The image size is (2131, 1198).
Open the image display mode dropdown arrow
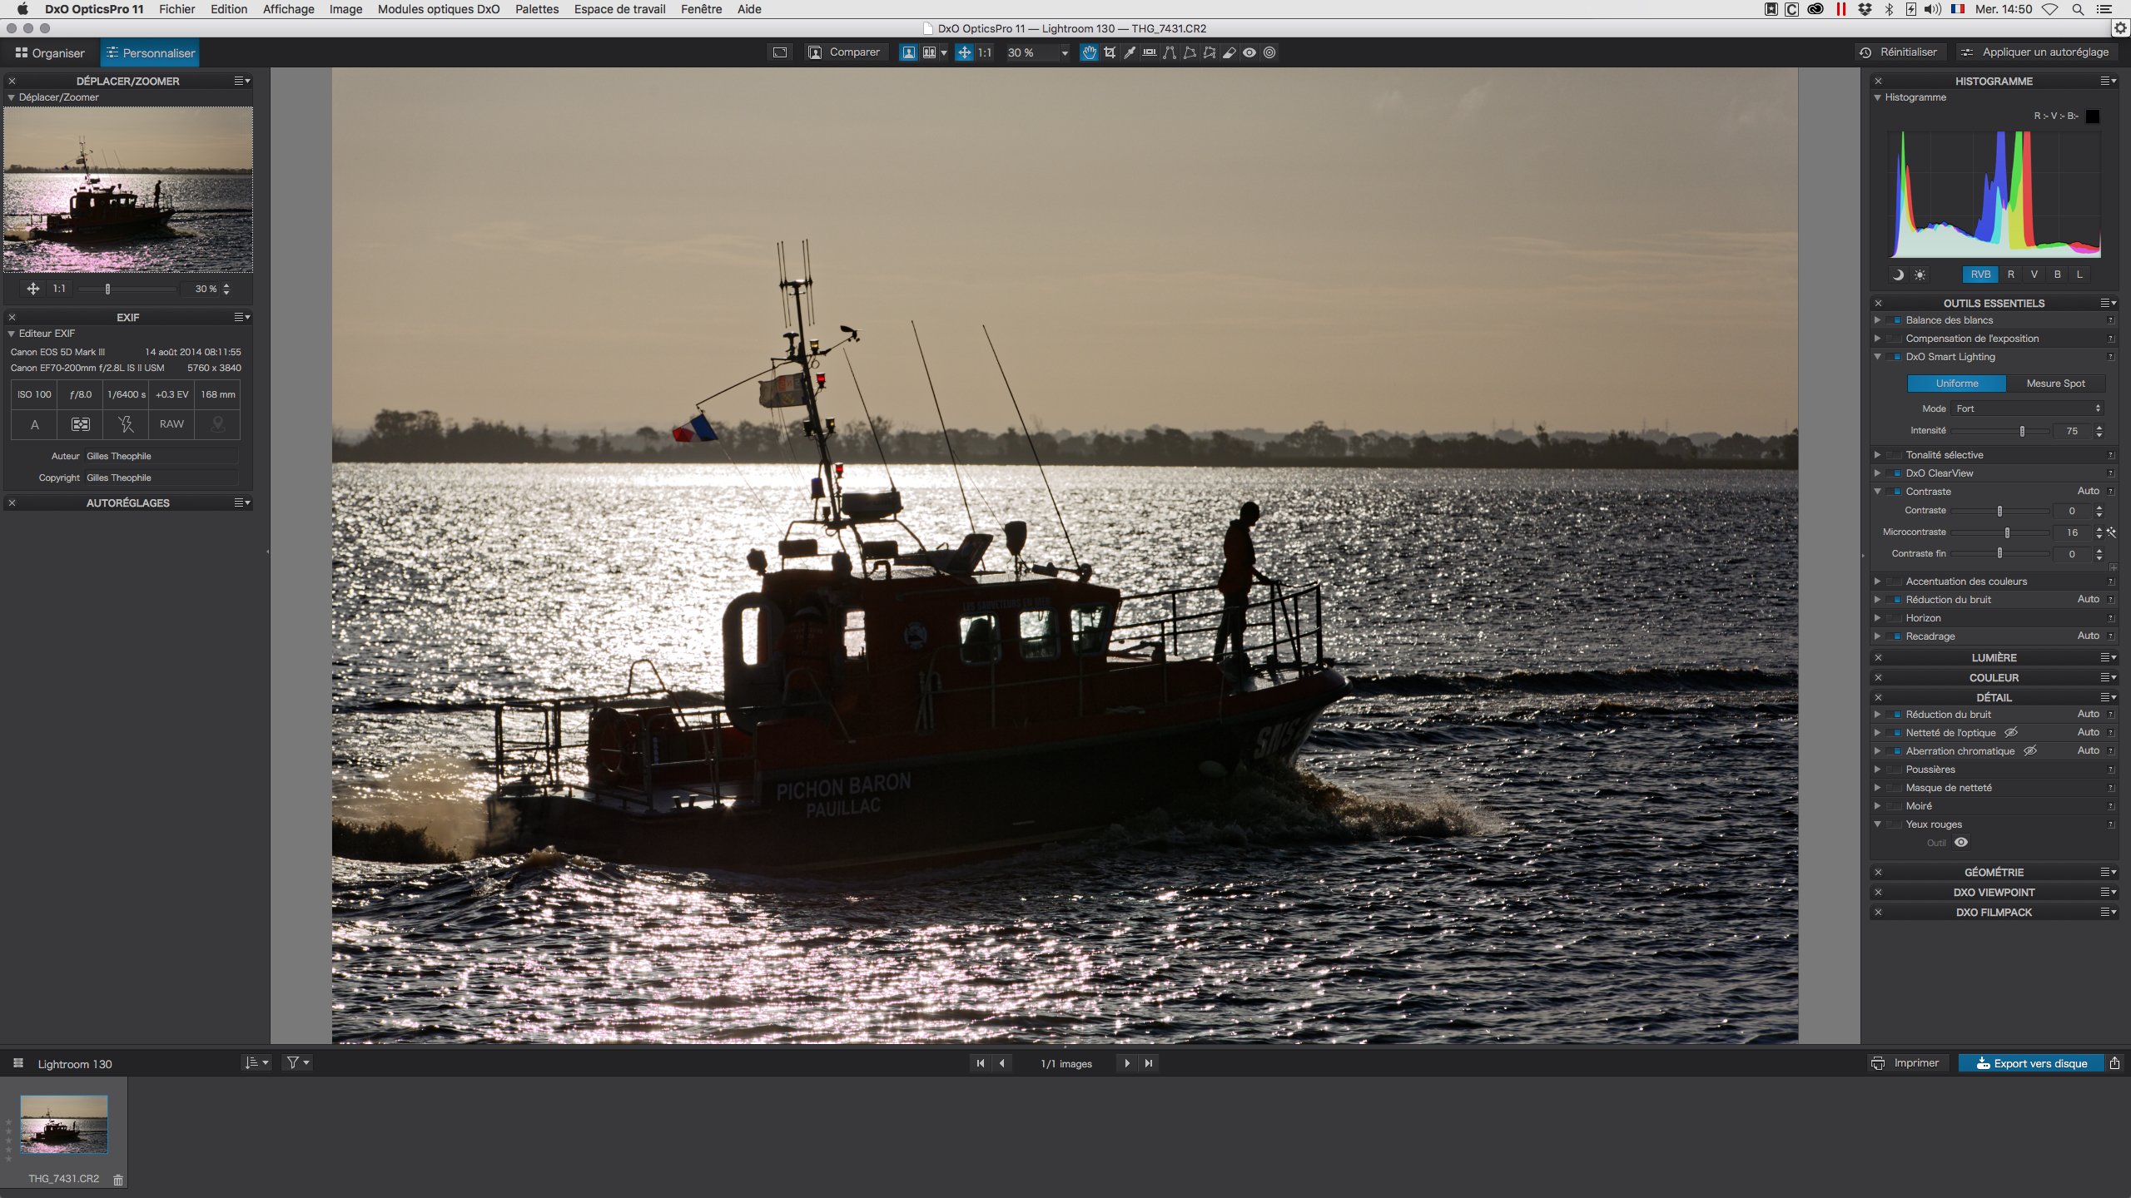pyautogui.click(x=944, y=53)
